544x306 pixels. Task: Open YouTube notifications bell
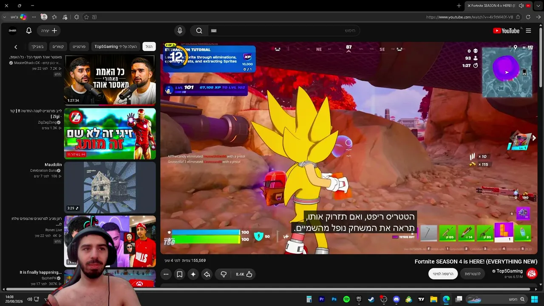pos(29,31)
